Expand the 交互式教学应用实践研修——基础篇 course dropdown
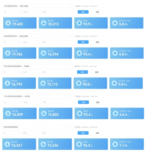146x154 pixels. [38, 66]
